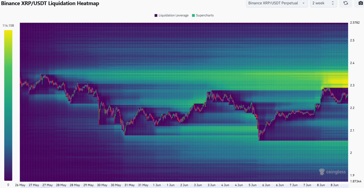Click the purple Liquidation Leverage legend swatch
This screenshot has width=364, height=188.
pos(156,15)
